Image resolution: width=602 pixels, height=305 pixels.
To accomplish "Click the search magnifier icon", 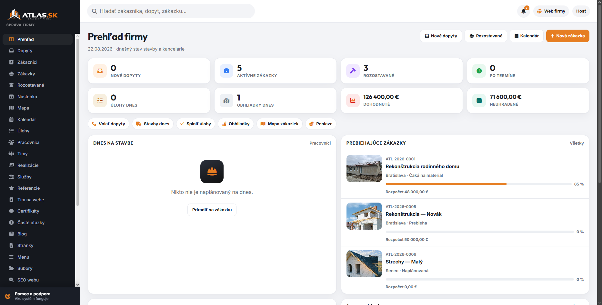I will click(95, 11).
